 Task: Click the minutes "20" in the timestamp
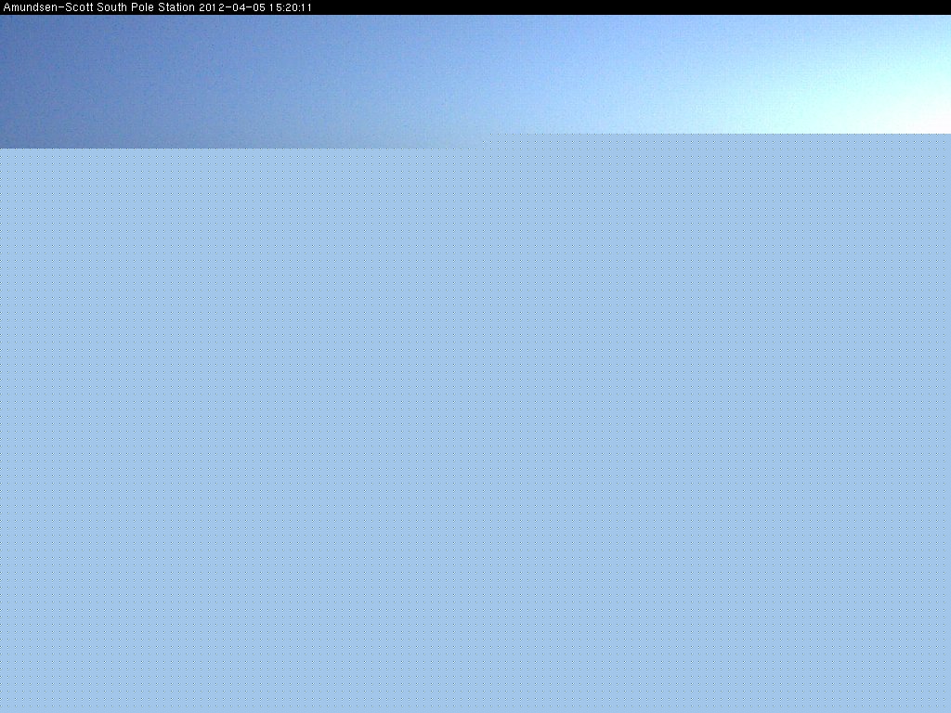click(289, 7)
